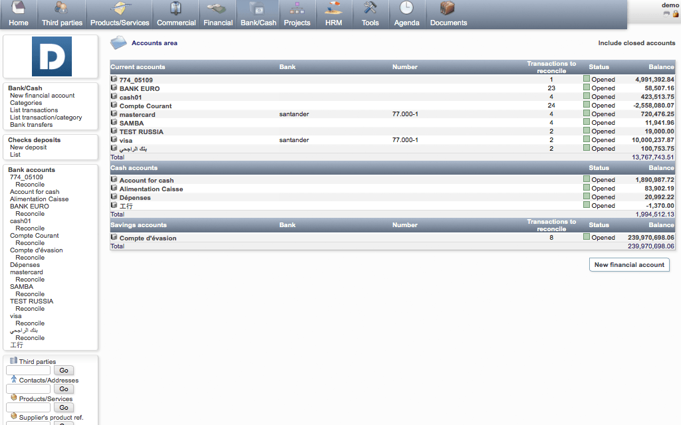Click Go next to Third parties search
The height and width of the screenshot is (425, 681).
click(64, 371)
